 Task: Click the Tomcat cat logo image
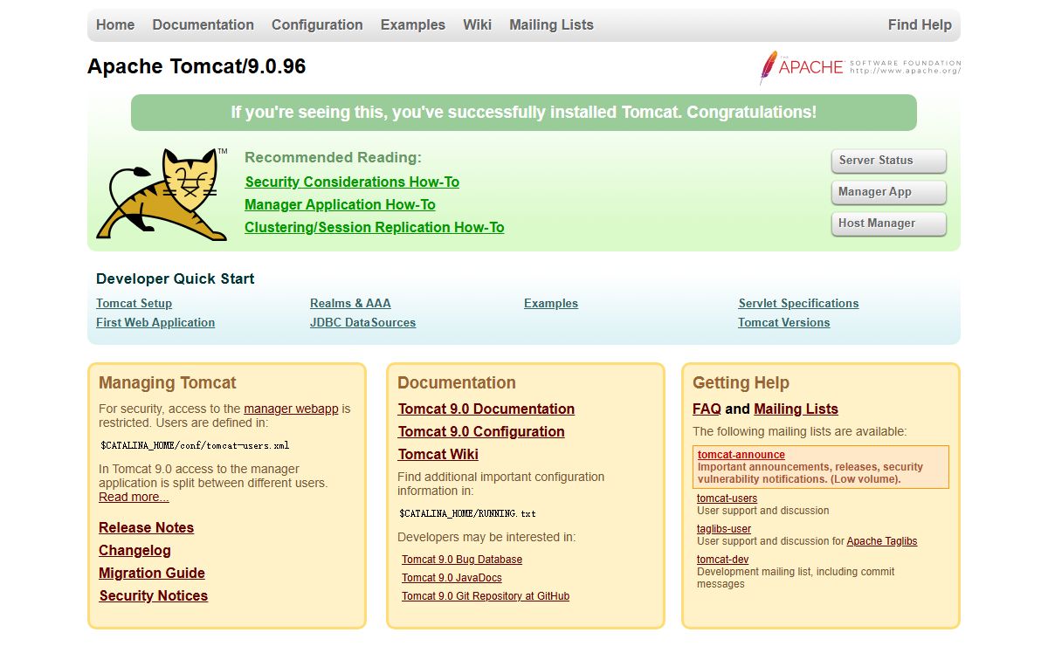(x=162, y=194)
